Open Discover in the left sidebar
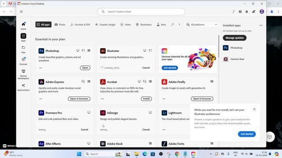 (x=23, y=61)
